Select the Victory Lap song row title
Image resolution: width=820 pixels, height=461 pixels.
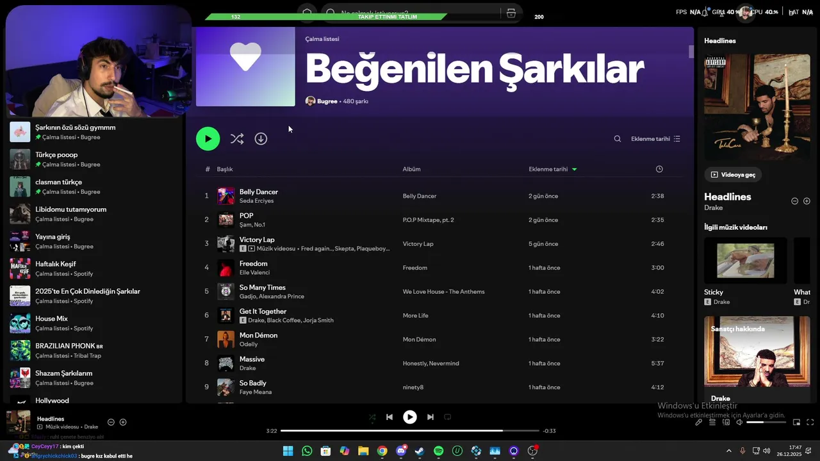click(257, 240)
